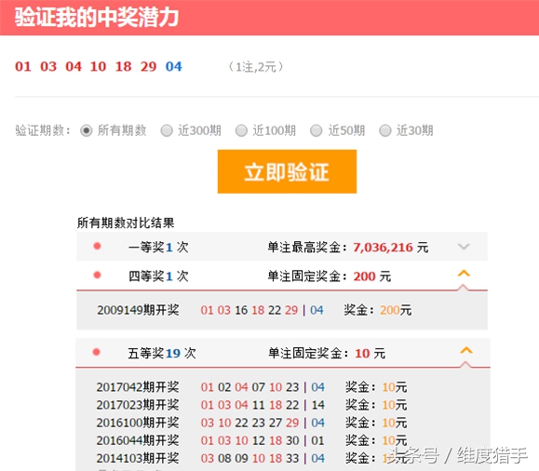Choose the 近100期 radio option
Screen dimensions: 539x471
241,130
